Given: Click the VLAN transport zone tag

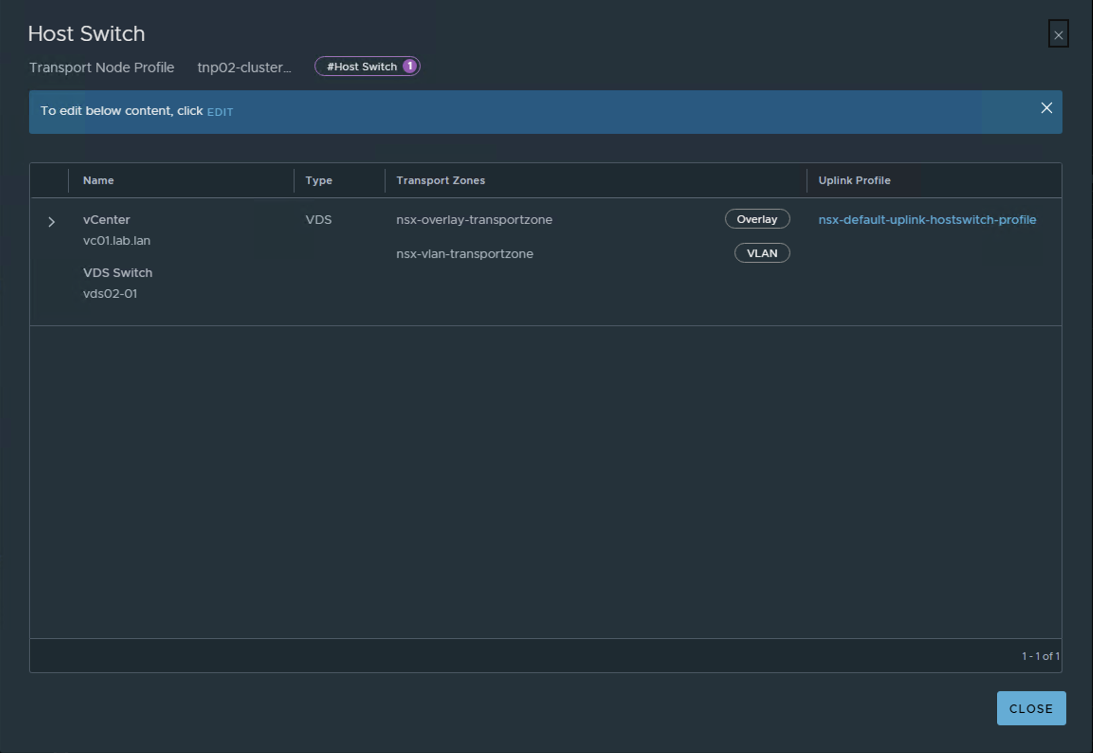Looking at the screenshot, I should click(x=762, y=253).
